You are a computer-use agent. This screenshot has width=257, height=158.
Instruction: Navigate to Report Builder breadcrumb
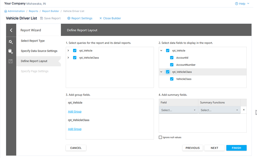[51, 11]
